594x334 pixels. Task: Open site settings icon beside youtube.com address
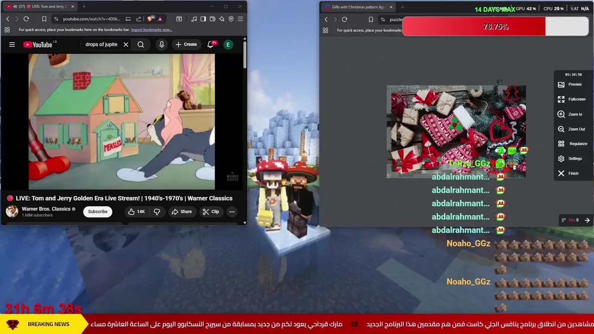click(56, 19)
